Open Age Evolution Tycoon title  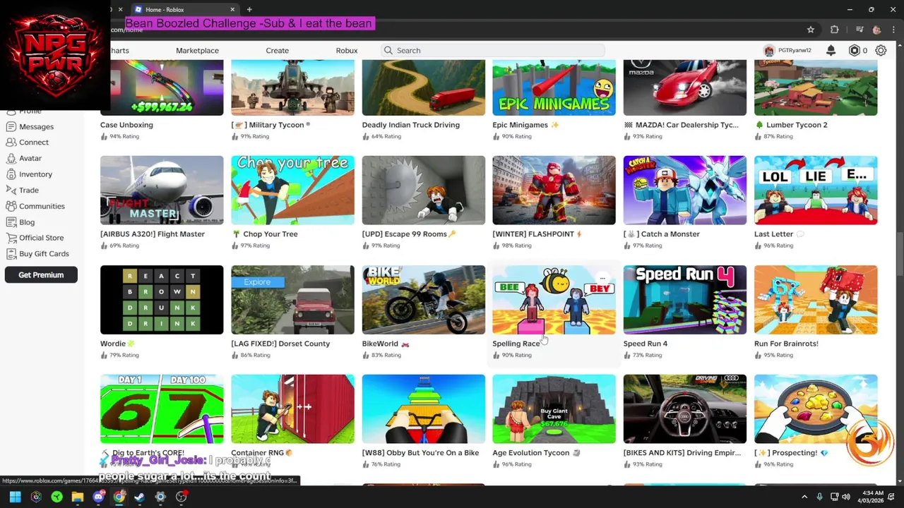tap(537, 453)
